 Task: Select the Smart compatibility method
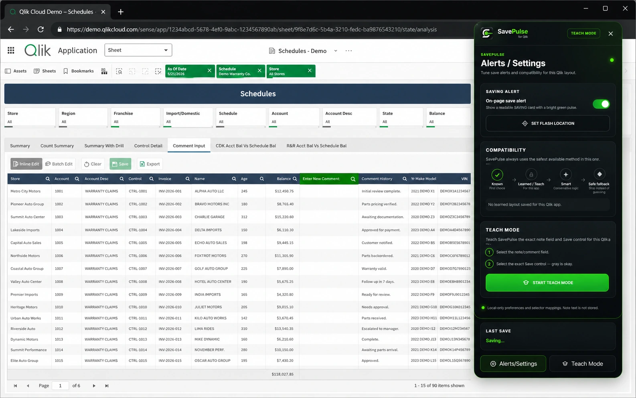click(566, 179)
